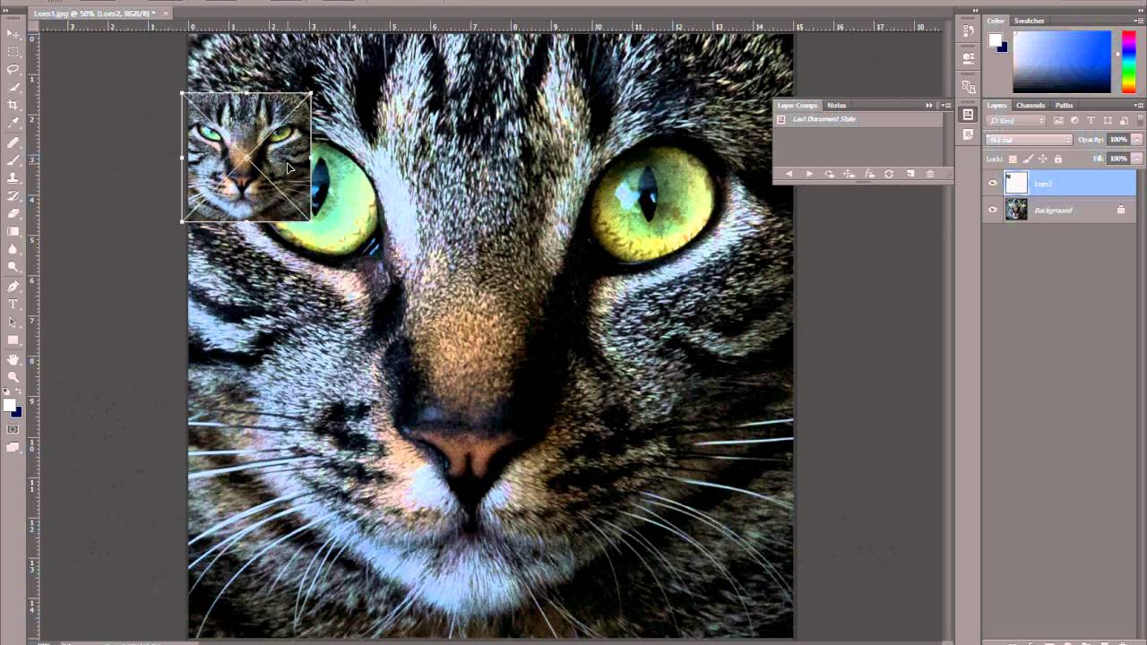This screenshot has height=645, width=1147.
Task: Select the Type tool
Action: coord(13,305)
